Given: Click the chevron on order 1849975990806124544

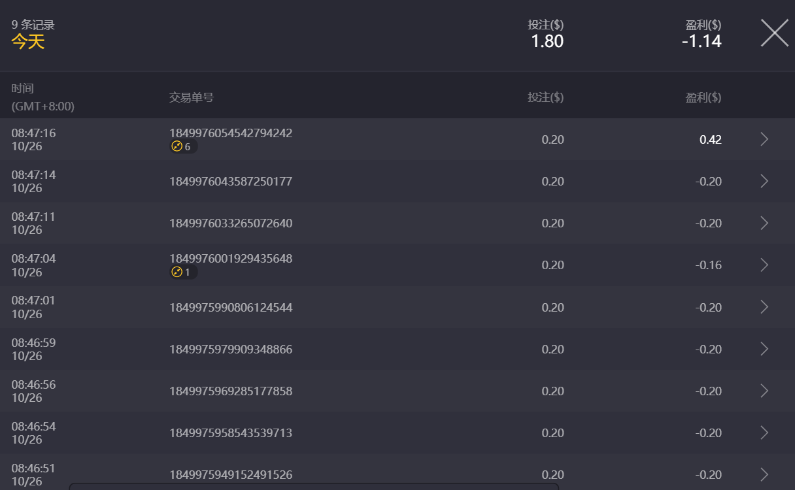Looking at the screenshot, I should pos(764,307).
